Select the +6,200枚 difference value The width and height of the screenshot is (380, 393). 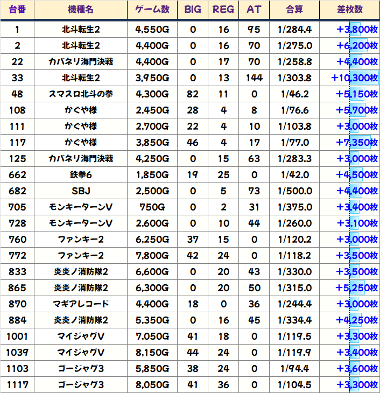click(356, 46)
